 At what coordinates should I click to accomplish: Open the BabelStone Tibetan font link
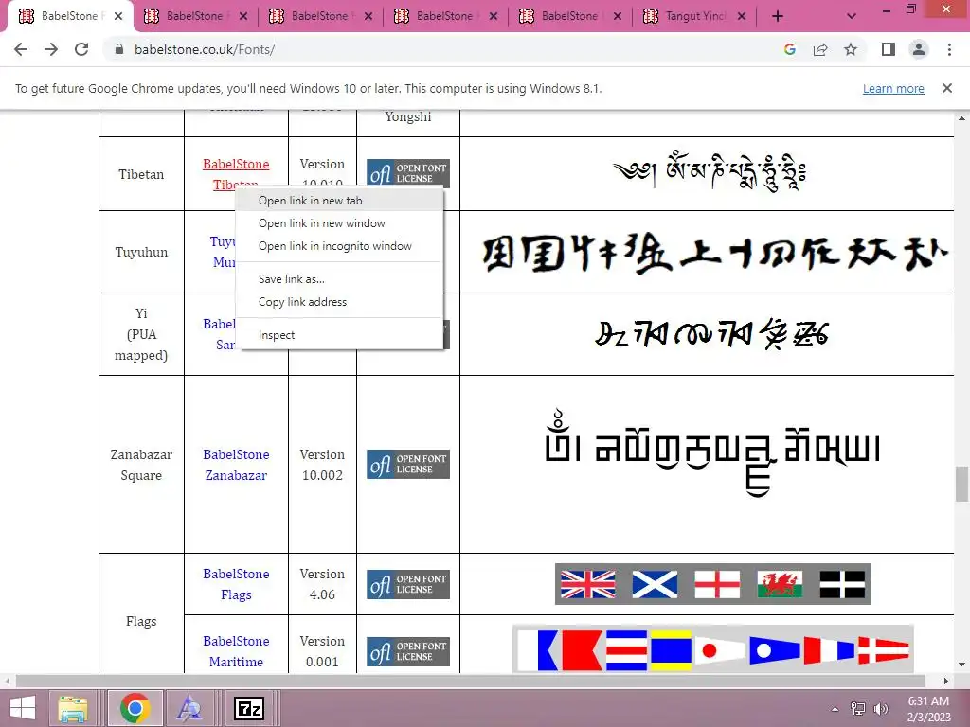pyautogui.click(x=236, y=165)
